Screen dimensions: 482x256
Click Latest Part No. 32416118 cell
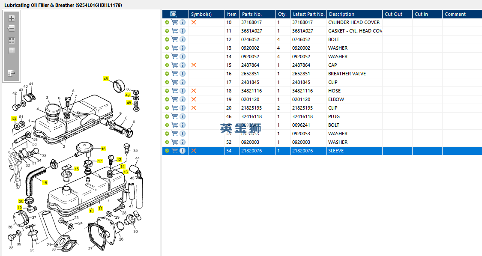pos(308,116)
